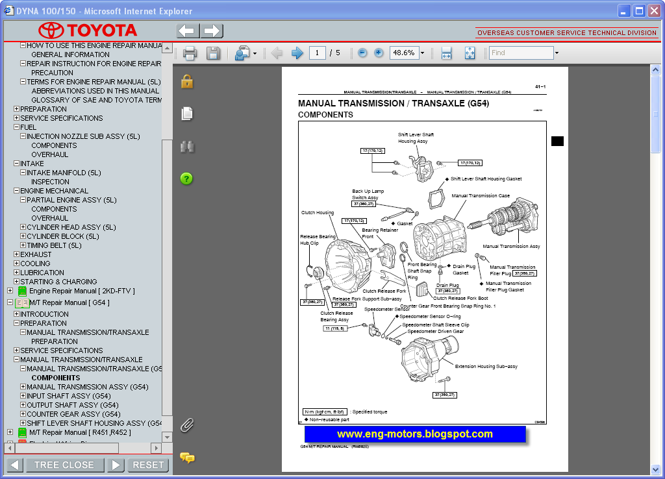Click PDF vertical scrollbar thumb
665x479 pixels.
pyautogui.click(x=656, y=114)
